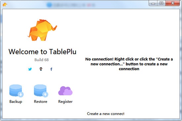Click the TablePlus elephant logo
The image size is (182, 121).
coord(42,30)
